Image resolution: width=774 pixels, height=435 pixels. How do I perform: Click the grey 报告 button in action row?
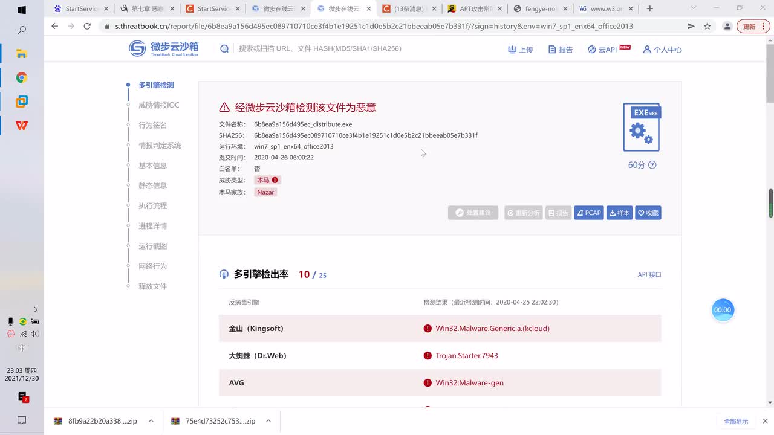[x=558, y=213]
